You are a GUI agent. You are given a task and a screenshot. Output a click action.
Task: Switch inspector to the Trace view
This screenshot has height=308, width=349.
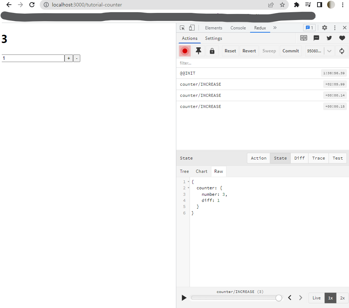tap(319, 158)
